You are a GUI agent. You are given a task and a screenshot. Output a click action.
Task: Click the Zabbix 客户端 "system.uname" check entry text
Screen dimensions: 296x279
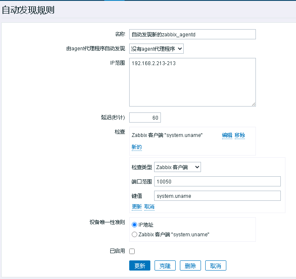167,135
